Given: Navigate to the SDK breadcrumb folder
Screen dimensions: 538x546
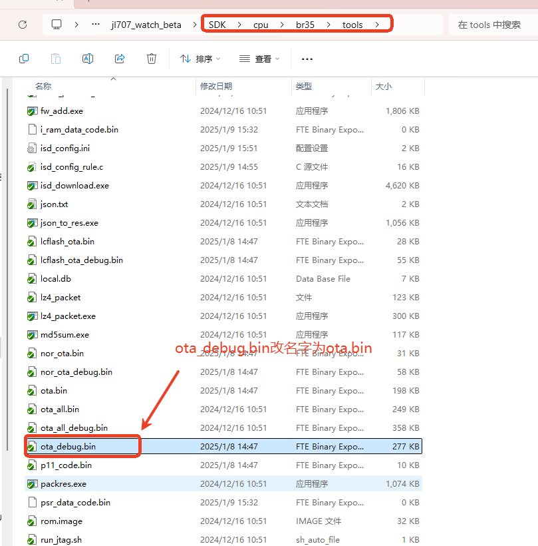Looking at the screenshot, I should 217,25.
